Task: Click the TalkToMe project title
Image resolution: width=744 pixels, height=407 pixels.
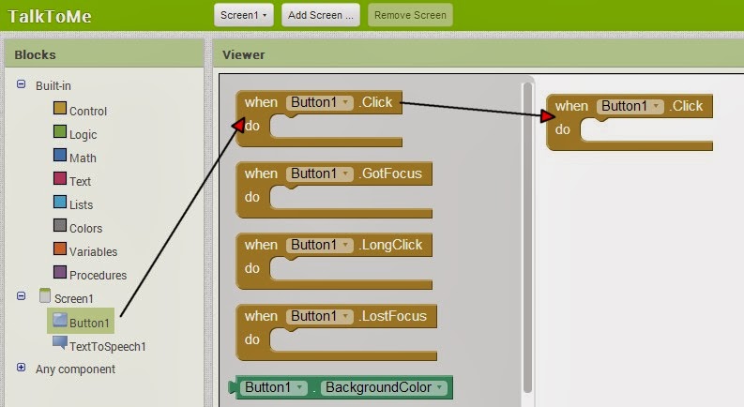Action: (50, 16)
